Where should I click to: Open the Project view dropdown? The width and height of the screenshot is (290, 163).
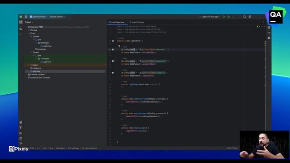[29, 22]
